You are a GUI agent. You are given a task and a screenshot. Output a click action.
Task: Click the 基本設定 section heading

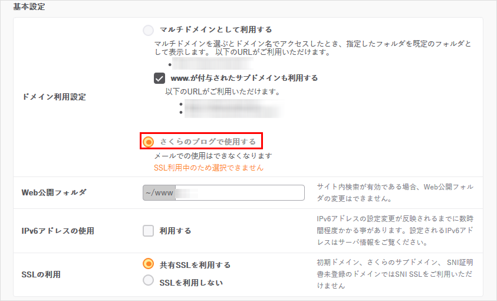(29, 8)
